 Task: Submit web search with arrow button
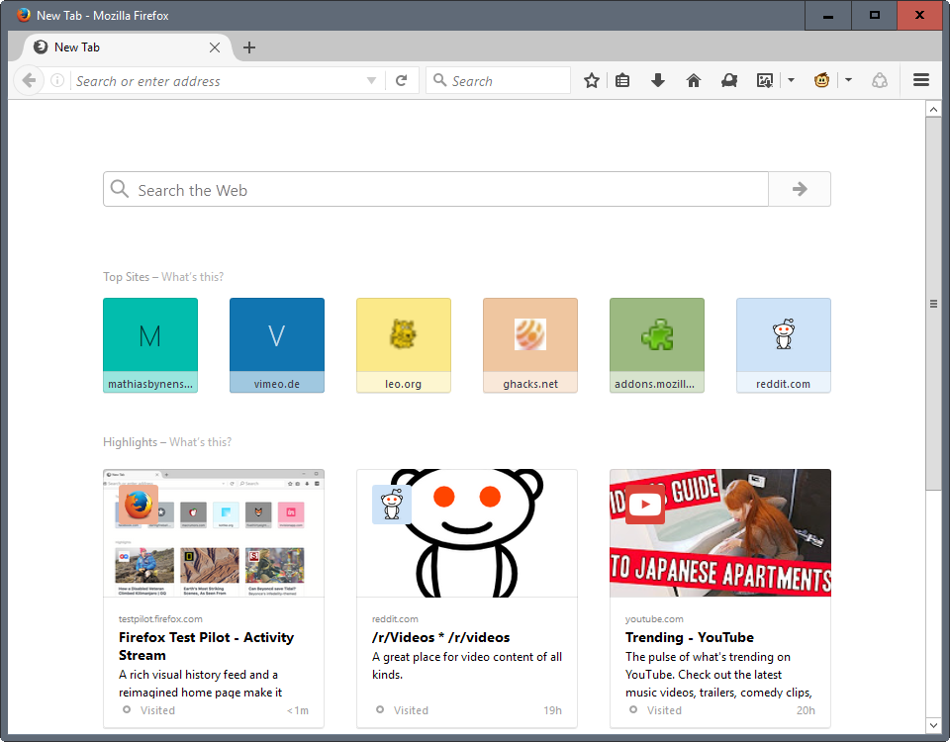(x=800, y=189)
